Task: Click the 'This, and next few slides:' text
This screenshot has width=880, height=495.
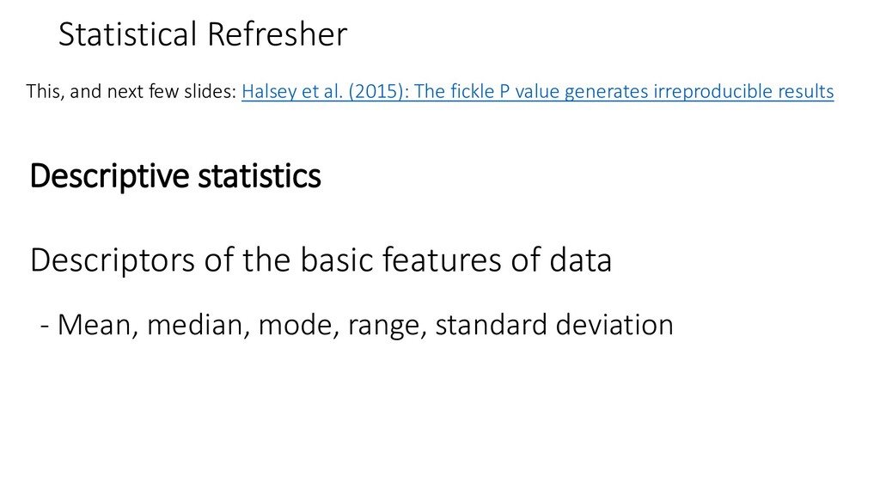Action: [131, 91]
